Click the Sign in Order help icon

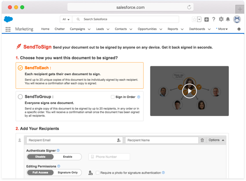pyautogui.click(x=139, y=97)
